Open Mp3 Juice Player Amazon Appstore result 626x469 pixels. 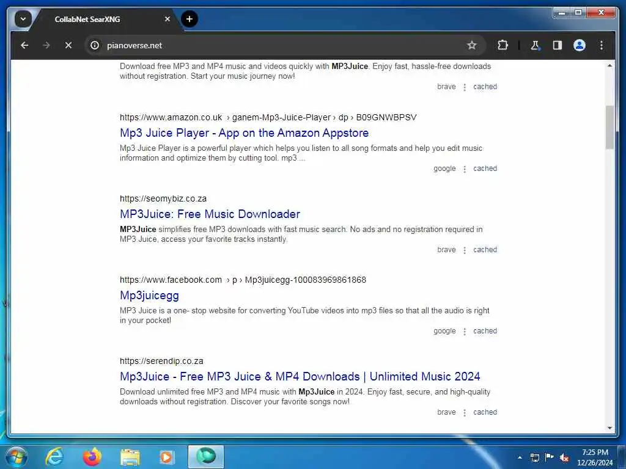click(245, 133)
